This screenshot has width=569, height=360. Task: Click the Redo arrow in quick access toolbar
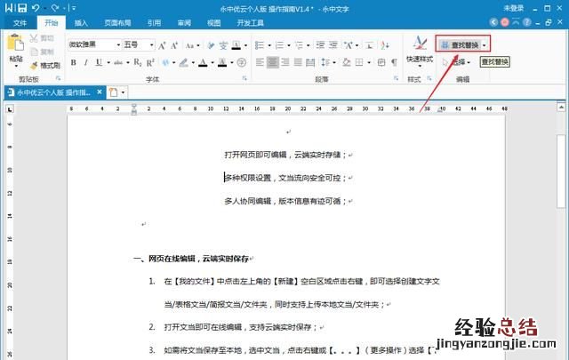point(55,8)
